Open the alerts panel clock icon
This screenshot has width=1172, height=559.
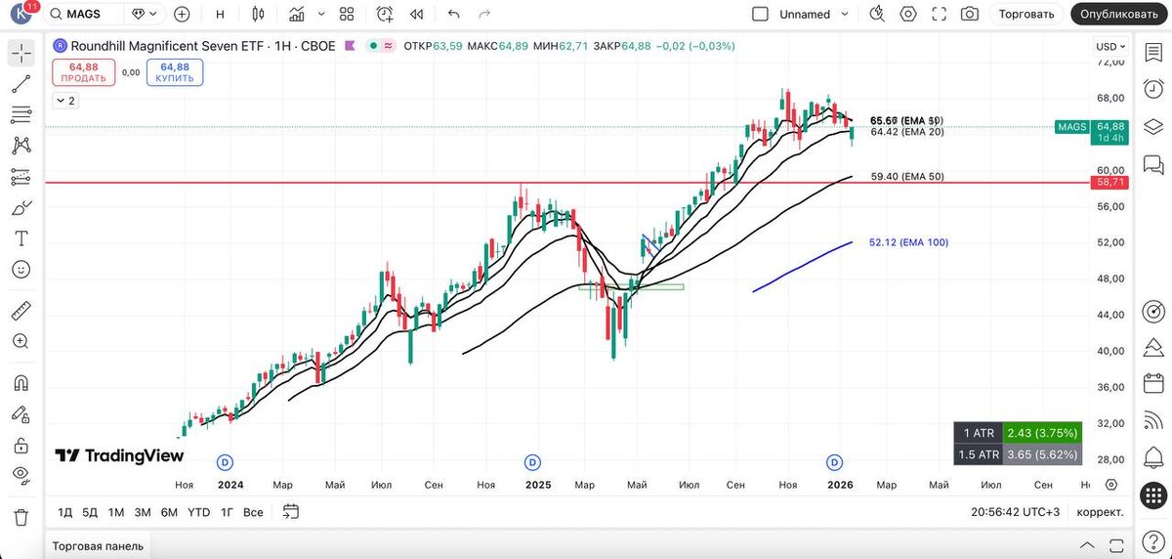click(1153, 90)
